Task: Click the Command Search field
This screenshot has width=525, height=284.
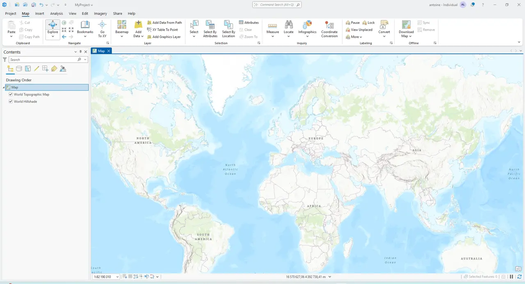Action: [277, 5]
